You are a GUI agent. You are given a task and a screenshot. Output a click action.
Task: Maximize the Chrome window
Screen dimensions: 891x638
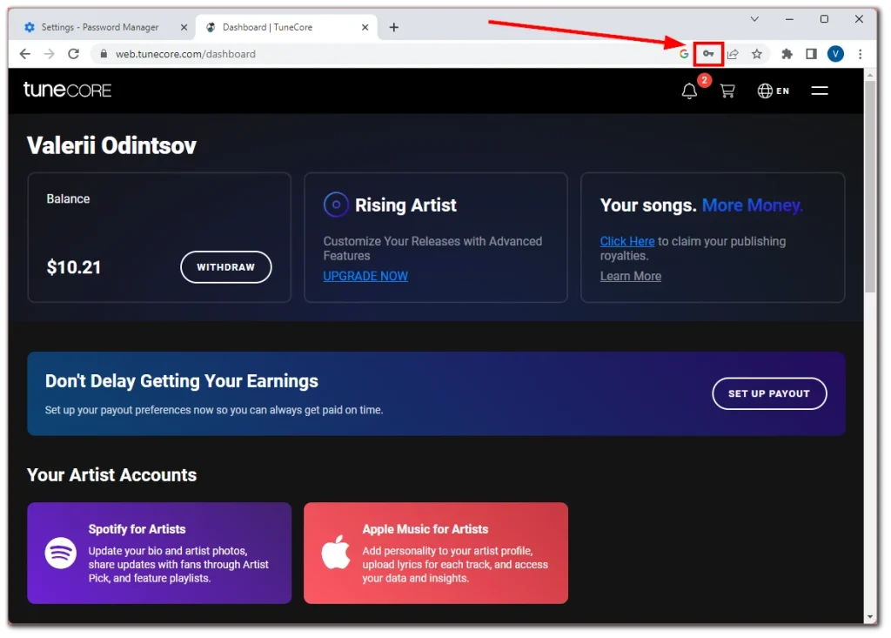(824, 19)
